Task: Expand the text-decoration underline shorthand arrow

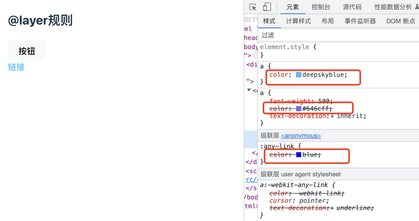Action: (x=333, y=208)
